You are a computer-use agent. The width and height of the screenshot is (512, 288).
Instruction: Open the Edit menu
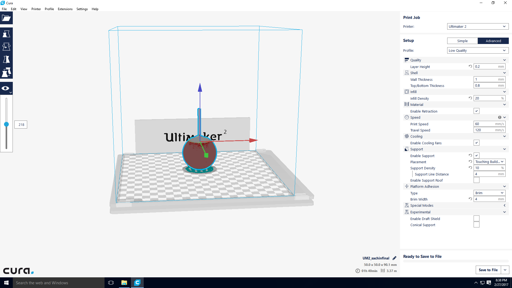14,9
